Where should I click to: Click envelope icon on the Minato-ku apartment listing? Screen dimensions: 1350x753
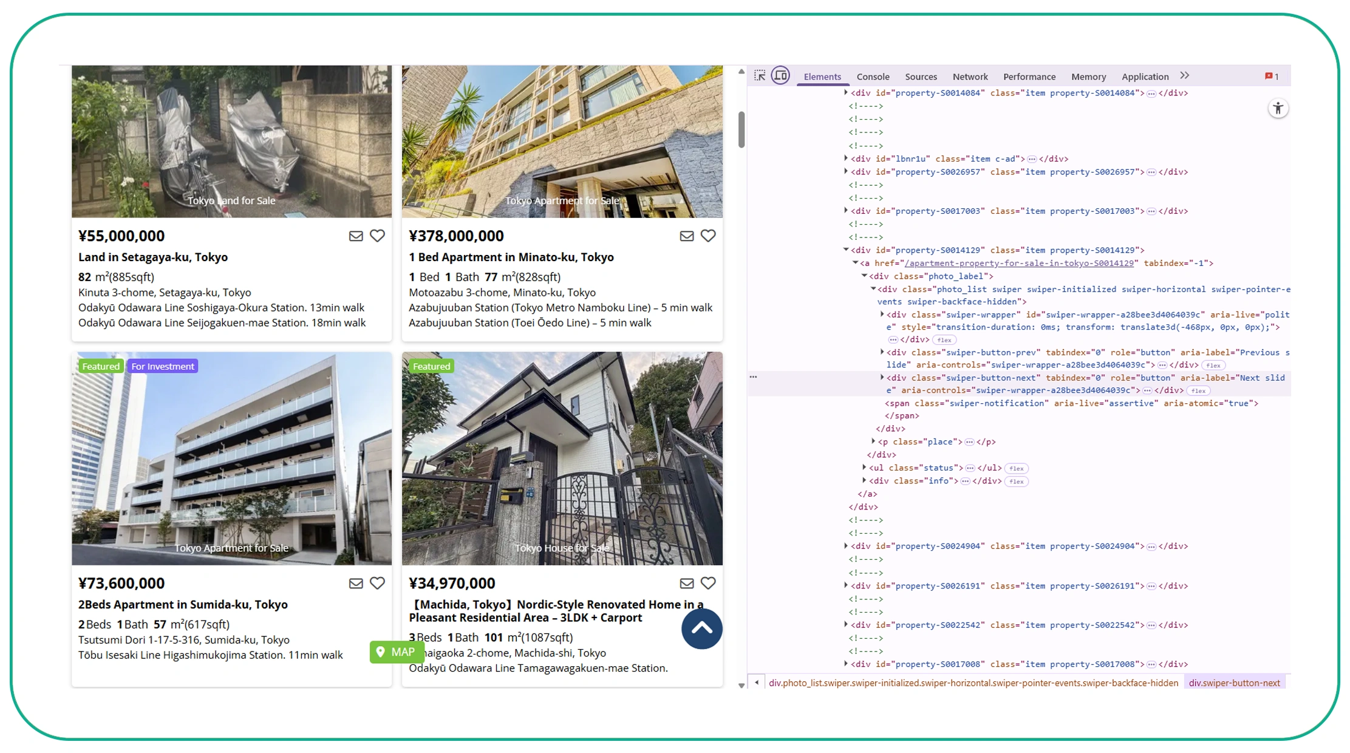(687, 236)
